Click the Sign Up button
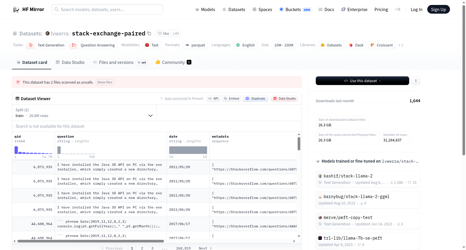The height and width of the screenshot is (250, 466). (438, 9)
